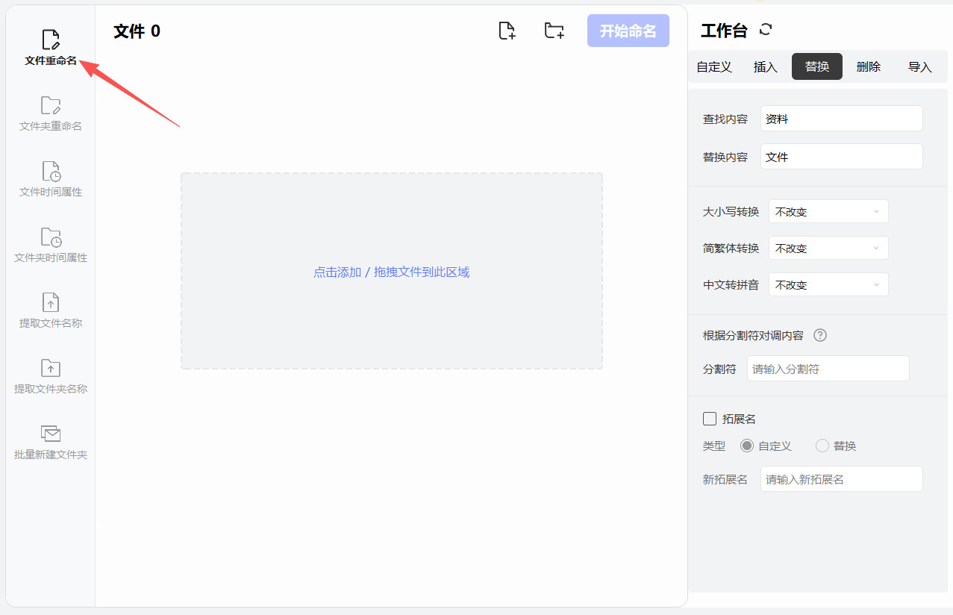Screen dimensions: 953x615
Task: Open the 提取文件名称 tool
Action: click(51, 311)
